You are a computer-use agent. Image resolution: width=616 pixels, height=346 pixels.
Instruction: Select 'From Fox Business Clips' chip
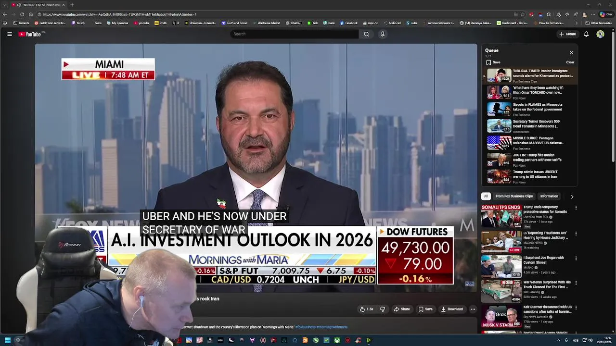514,196
